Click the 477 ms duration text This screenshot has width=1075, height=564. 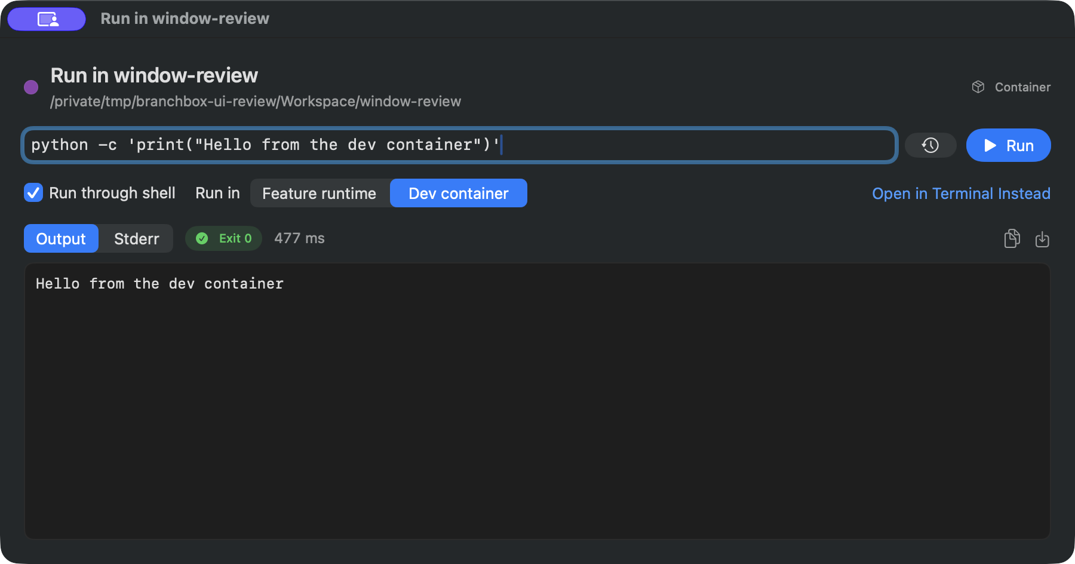(299, 238)
